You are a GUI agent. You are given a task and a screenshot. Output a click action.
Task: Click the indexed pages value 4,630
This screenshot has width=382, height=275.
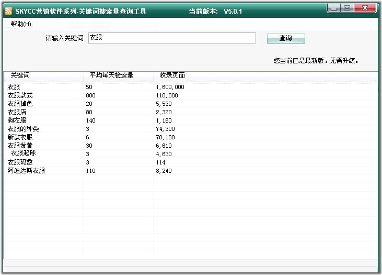point(164,154)
